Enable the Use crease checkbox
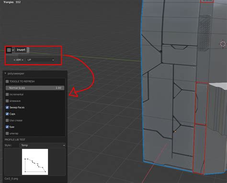 [7, 120]
